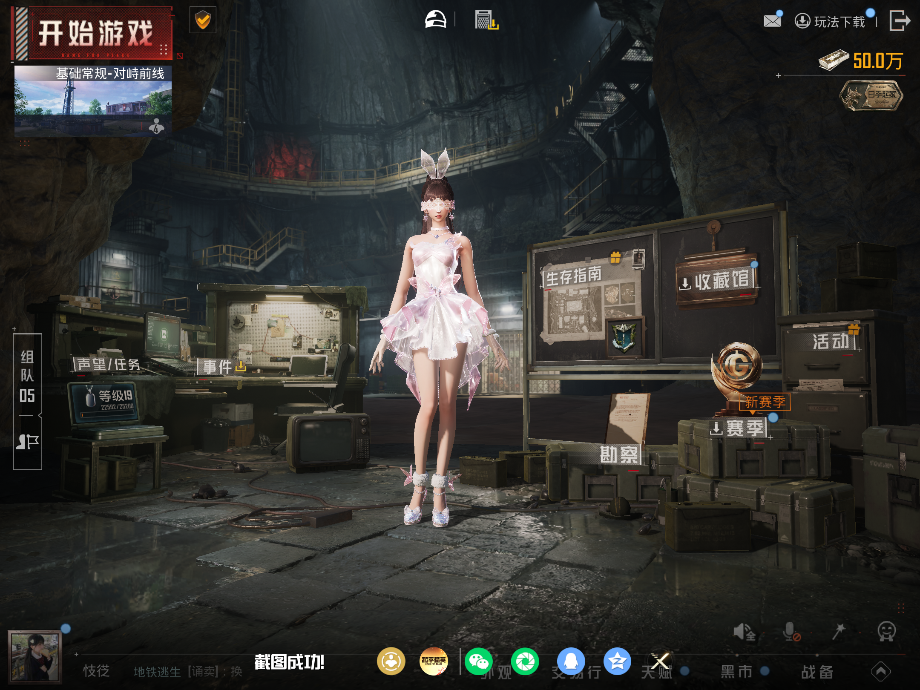The image size is (920, 690).
Task: Open the 黑市 black market tab
Action: (736, 672)
